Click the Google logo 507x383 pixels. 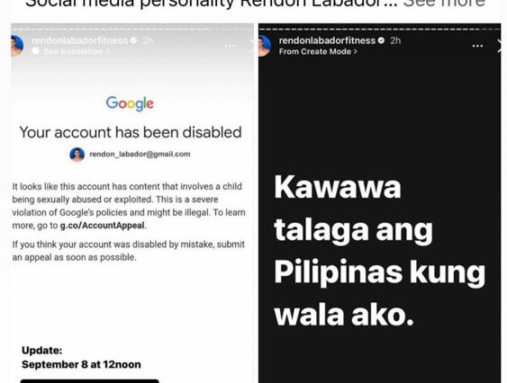tap(130, 103)
